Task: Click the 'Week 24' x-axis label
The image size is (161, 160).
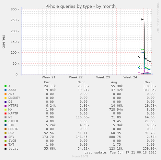Action: pos(130,77)
